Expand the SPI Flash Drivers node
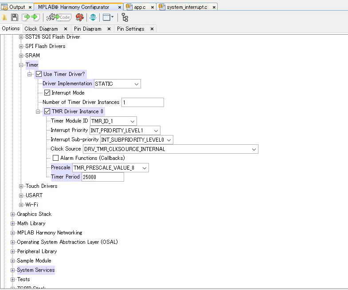This screenshot has height=290, width=348. (21, 47)
